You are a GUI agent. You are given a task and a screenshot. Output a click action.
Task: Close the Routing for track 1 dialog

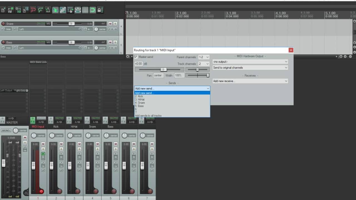291,50
